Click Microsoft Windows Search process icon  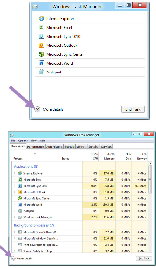(x=20, y=238)
